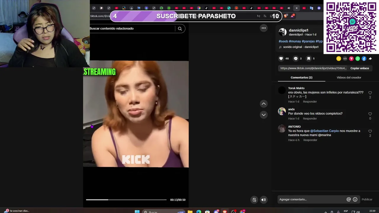Screen dimensions: 379x213
Task: Open Toruk Makto commenter name
Action: (x=296, y=88)
